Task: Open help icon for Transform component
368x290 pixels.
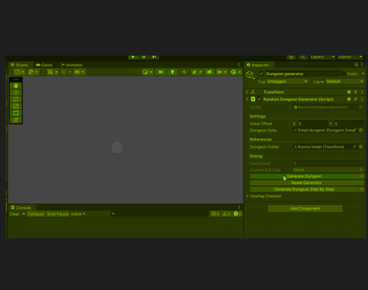Action: (349, 92)
